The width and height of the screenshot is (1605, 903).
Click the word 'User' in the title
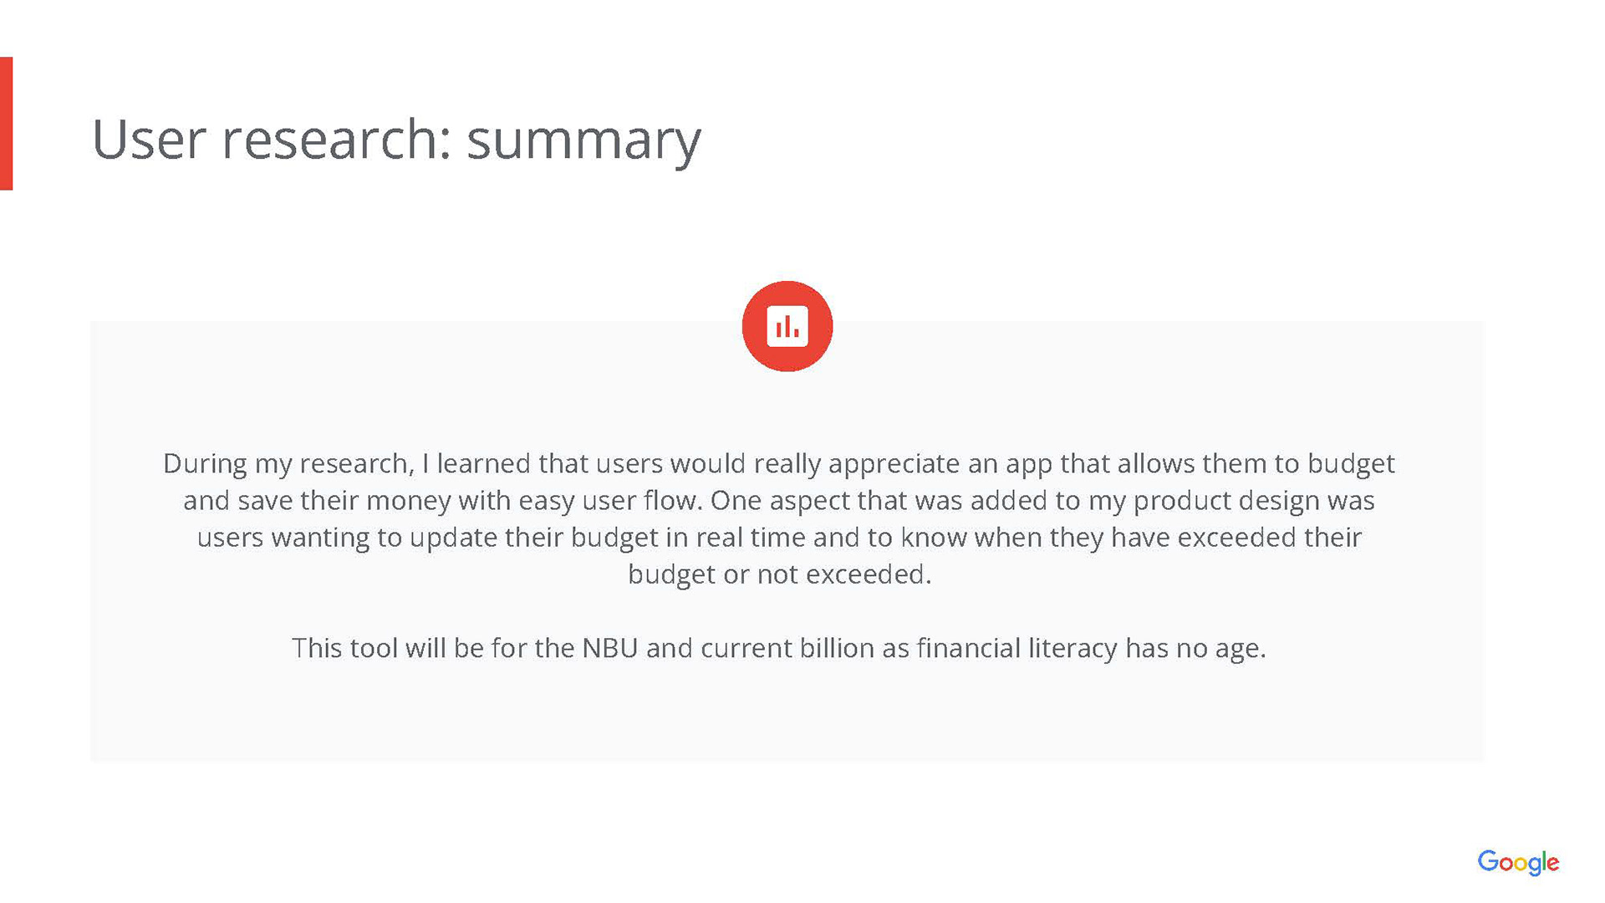coord(149,139)
